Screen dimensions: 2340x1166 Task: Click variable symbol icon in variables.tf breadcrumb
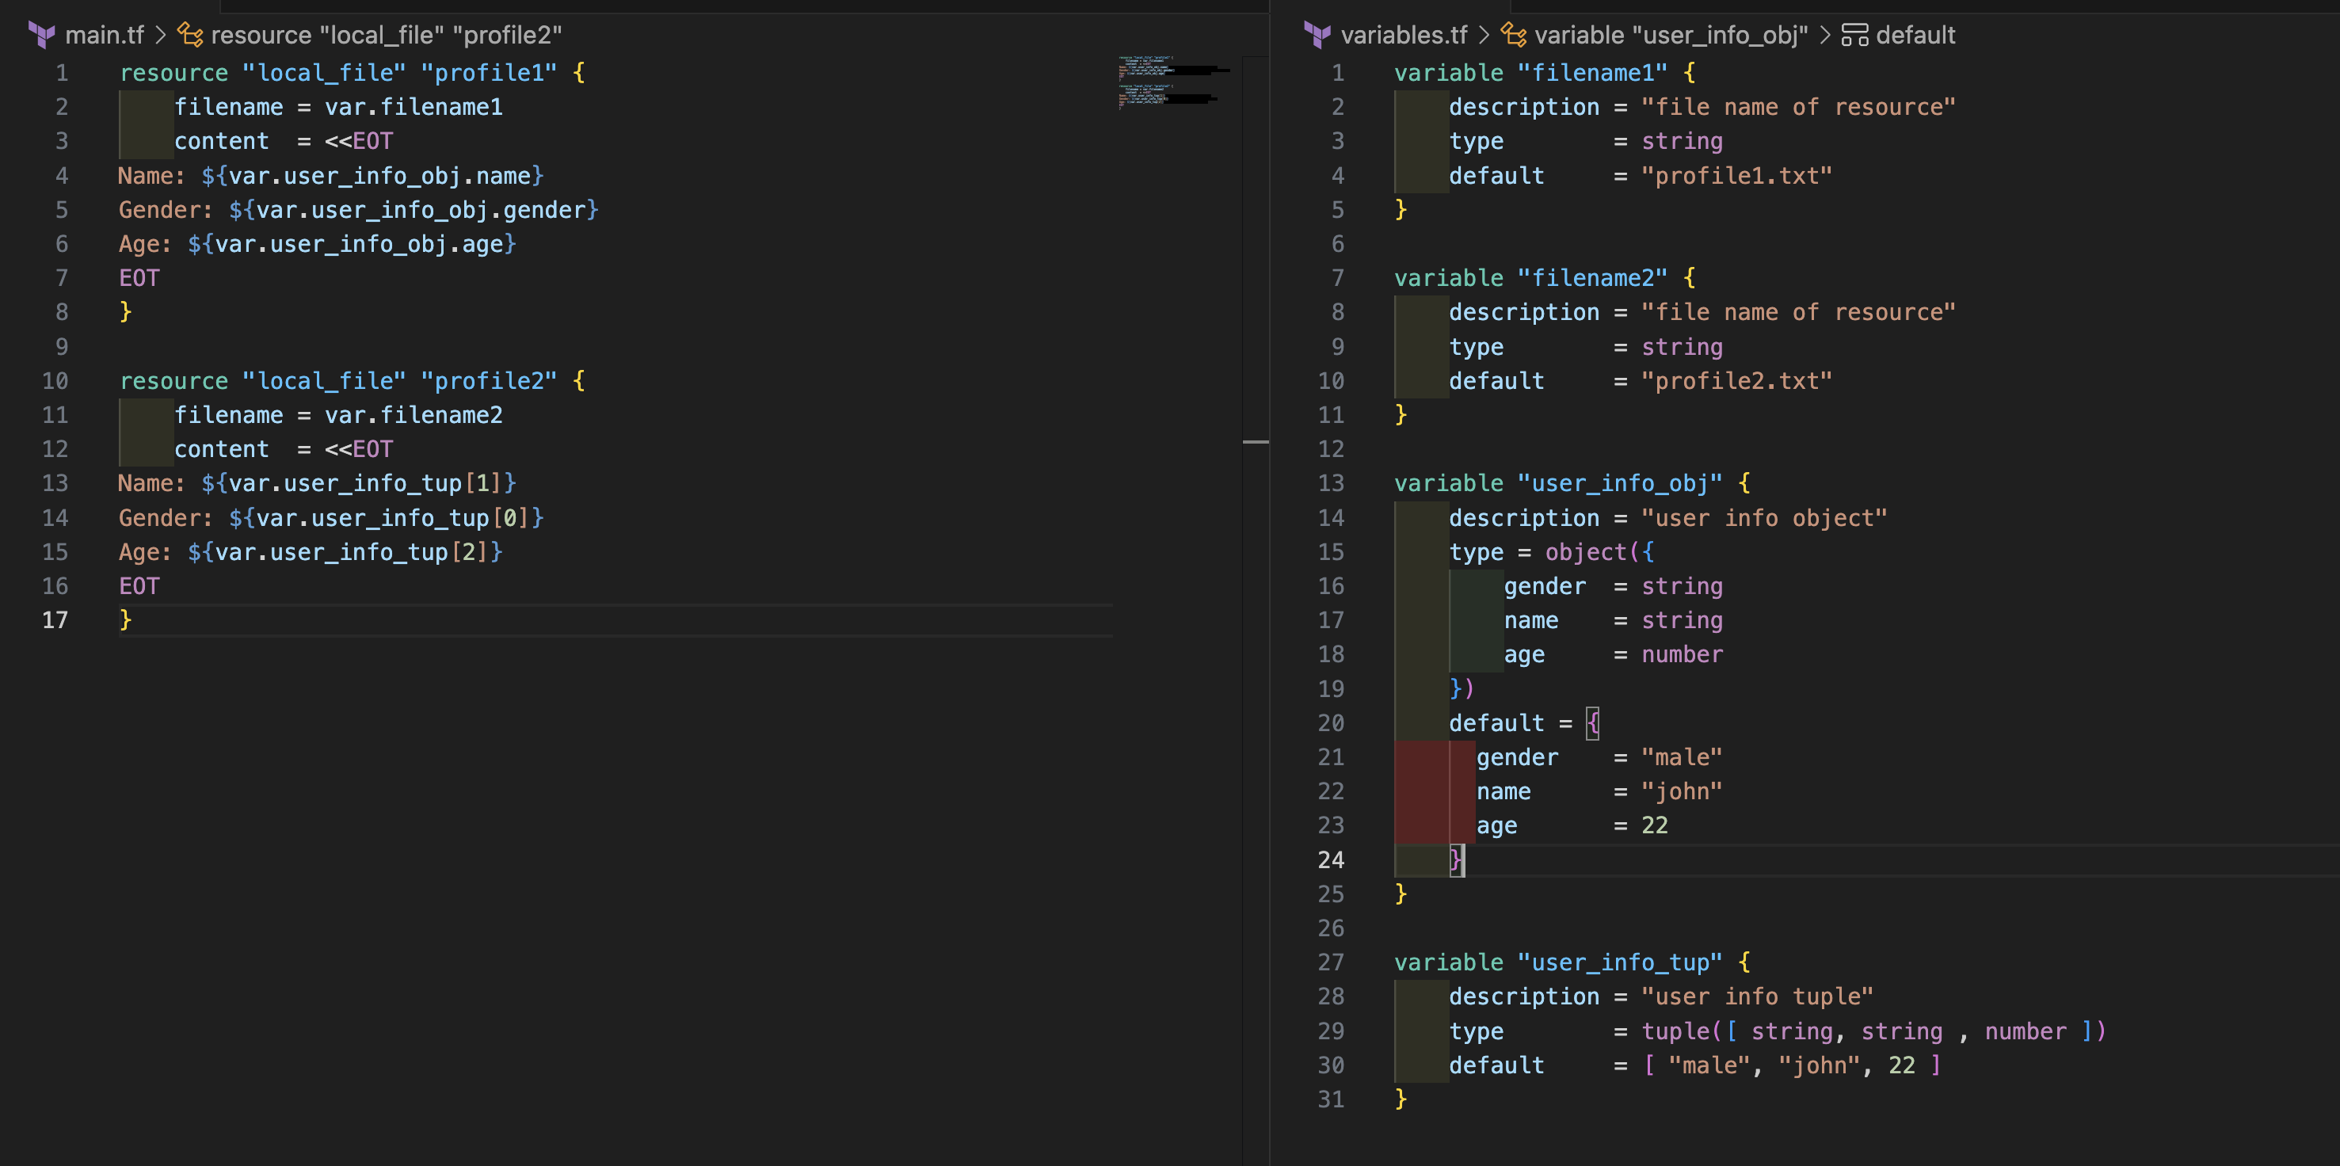tap(1513, 35)
